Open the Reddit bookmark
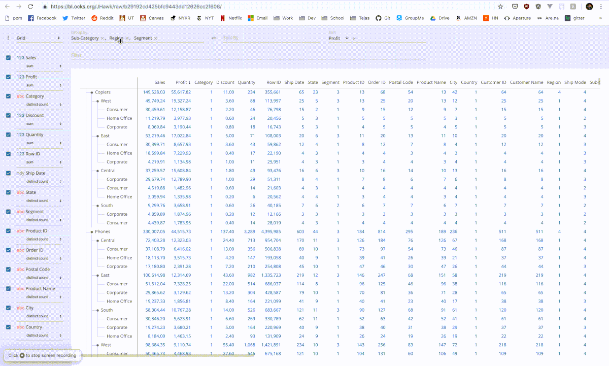This screenshot has height=366, width=609. pyautogui.click(x=103, y=18)
